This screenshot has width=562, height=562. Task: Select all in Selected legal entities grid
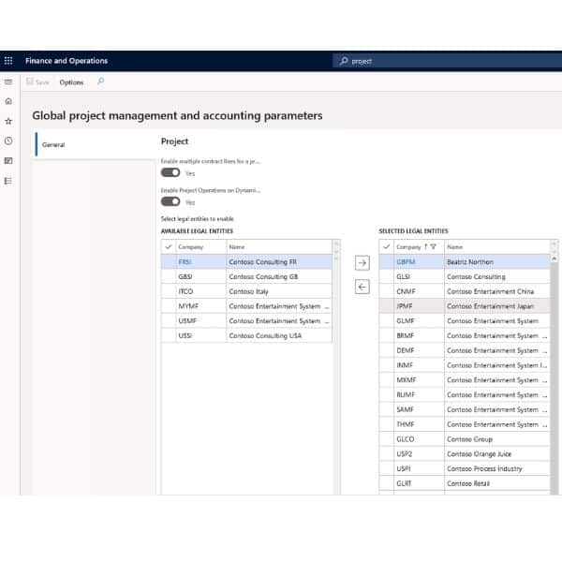386,247
